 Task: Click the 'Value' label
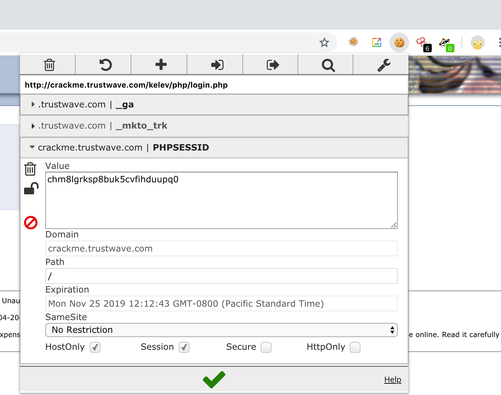[x=57, y=166]
